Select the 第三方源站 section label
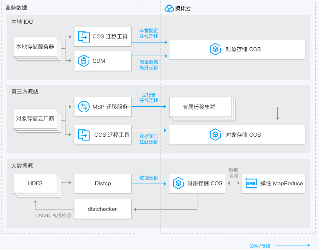The width and height of the screenshot is (319, 249). pos(25,92)
